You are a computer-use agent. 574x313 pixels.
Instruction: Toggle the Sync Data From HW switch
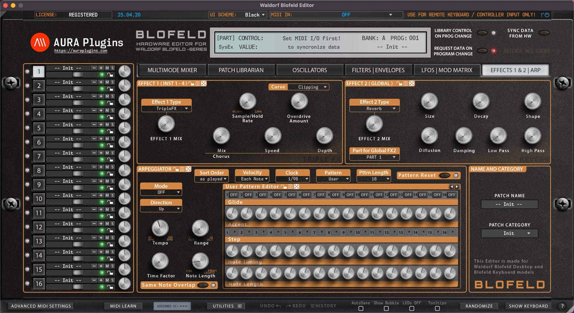coord(544,33)
